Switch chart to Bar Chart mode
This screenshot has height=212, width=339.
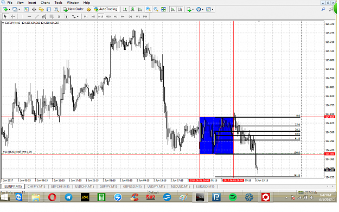click(x=125, y=9)
